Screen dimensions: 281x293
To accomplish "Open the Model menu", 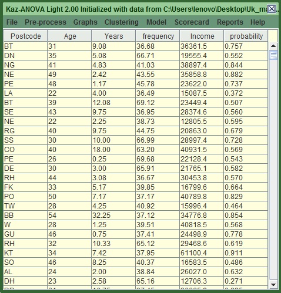I will [156, 22].
